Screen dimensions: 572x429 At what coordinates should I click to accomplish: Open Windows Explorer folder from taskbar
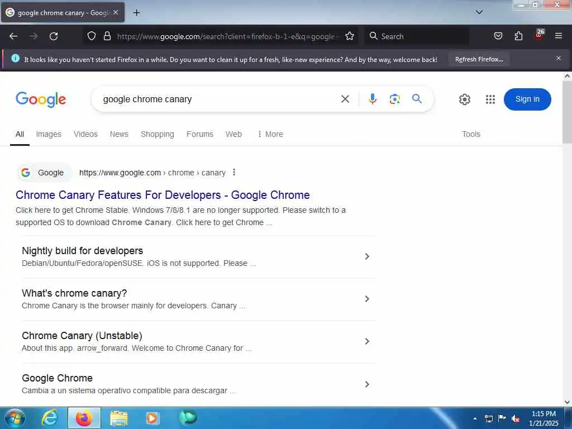point(119,418)
